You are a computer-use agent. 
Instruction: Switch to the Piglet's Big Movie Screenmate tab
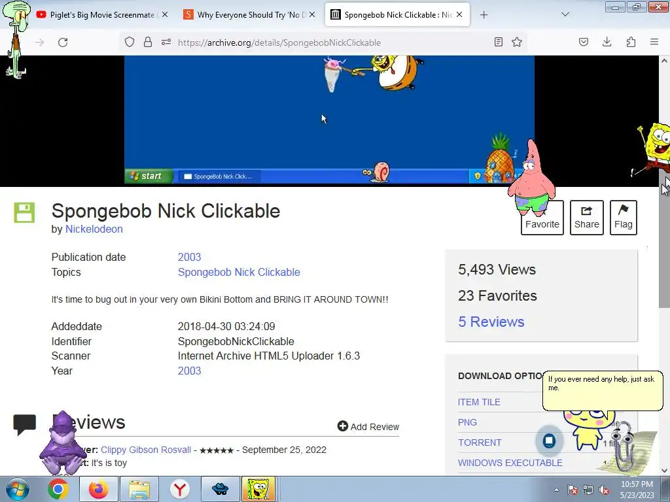coord(103,15)
